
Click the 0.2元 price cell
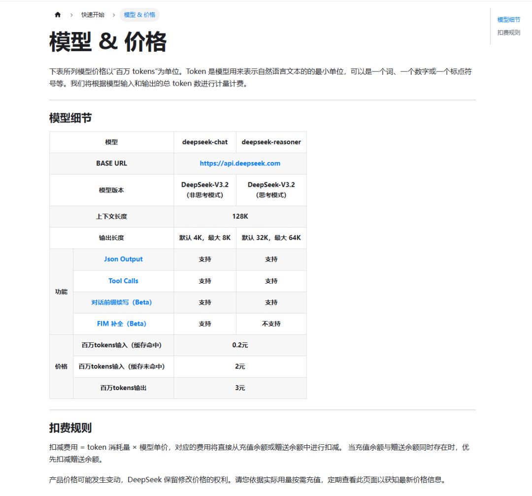(x=240, y=345)
